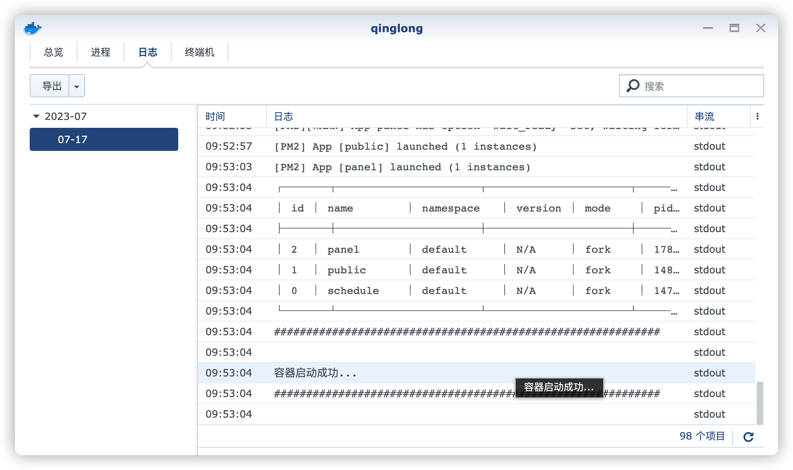
Task: Switch to the 进程 tab
Action: coord(101,52)
